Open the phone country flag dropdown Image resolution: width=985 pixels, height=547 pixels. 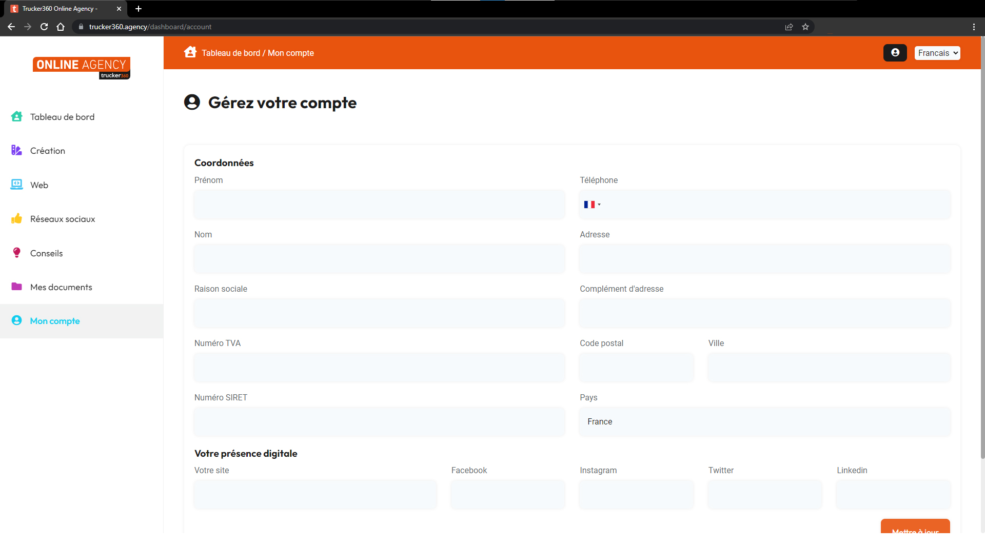[592, 205]
